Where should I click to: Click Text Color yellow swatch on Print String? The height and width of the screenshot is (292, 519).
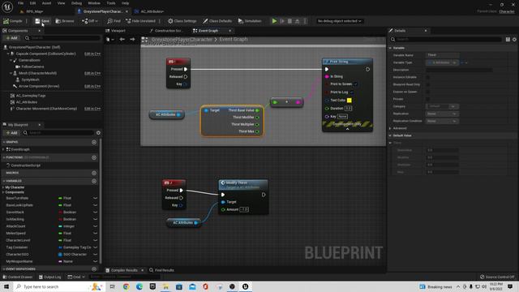point(350,100)
